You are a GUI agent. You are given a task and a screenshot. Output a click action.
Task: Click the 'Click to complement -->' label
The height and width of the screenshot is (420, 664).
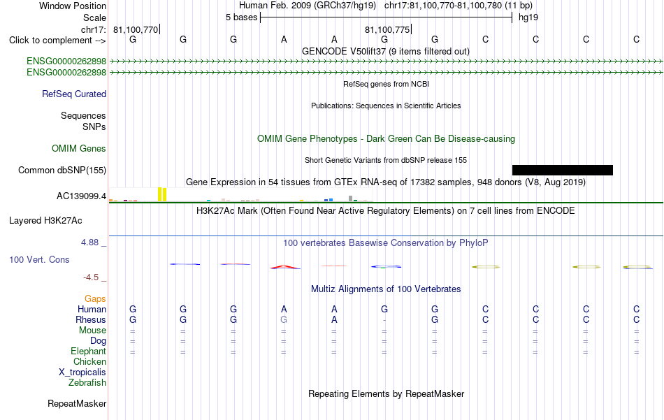(57, 41)
